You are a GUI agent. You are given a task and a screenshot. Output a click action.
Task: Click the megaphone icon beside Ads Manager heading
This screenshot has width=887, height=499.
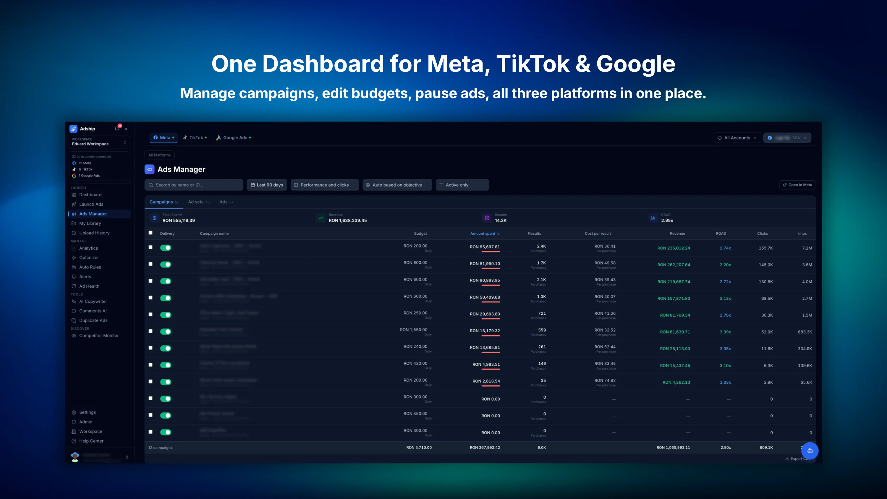pos(149,169)
